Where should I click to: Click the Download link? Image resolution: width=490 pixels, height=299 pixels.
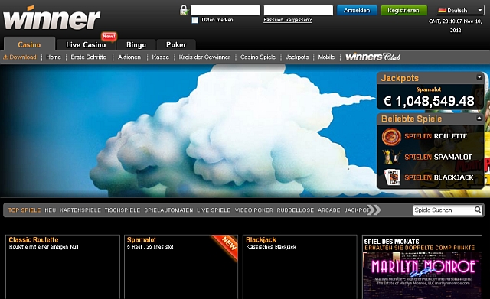click(x=23, y=57)
